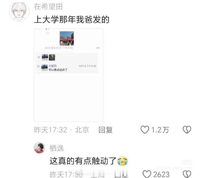Tap 小姑妈's avatar in the comment row
202x178 pixels.
pos(44,68)
